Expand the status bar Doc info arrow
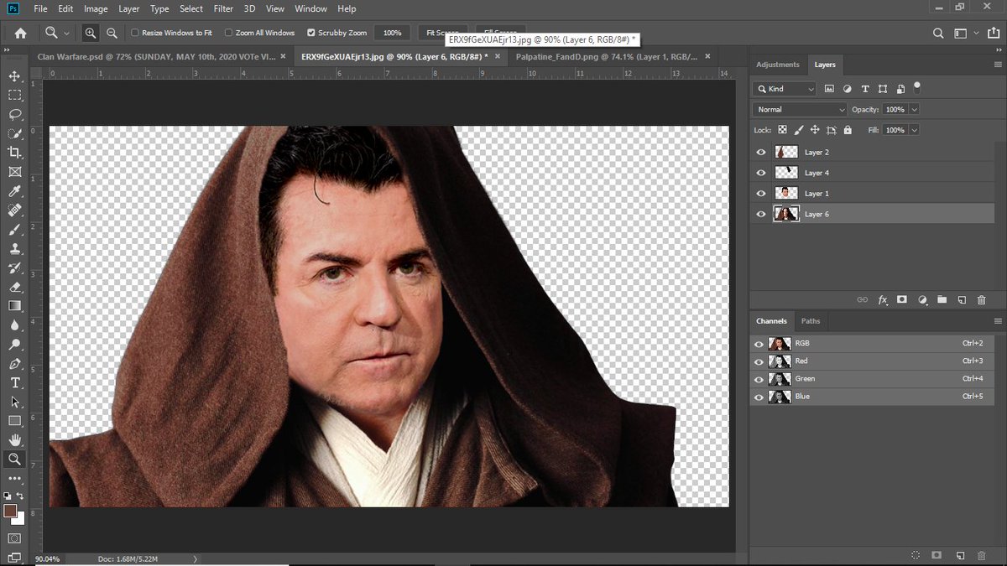Image resolution: width=1007 pixels, height=566 pixels. click(x=196, y=558)
